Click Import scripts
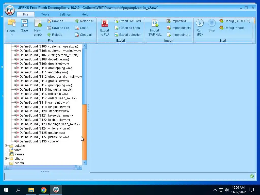 coord(178,28)
